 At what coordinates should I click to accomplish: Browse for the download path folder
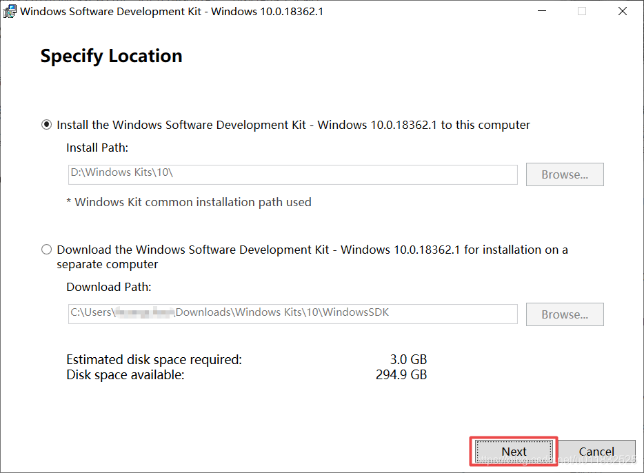tap(565, 314)
